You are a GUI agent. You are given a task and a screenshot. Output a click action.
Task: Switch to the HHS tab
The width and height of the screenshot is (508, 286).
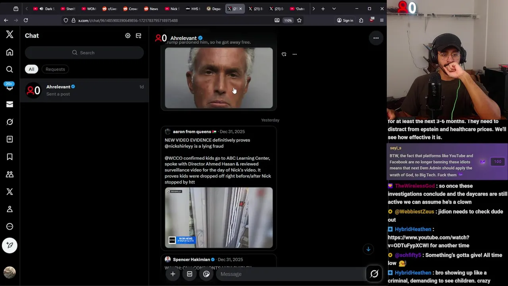[x=193, y=9]
